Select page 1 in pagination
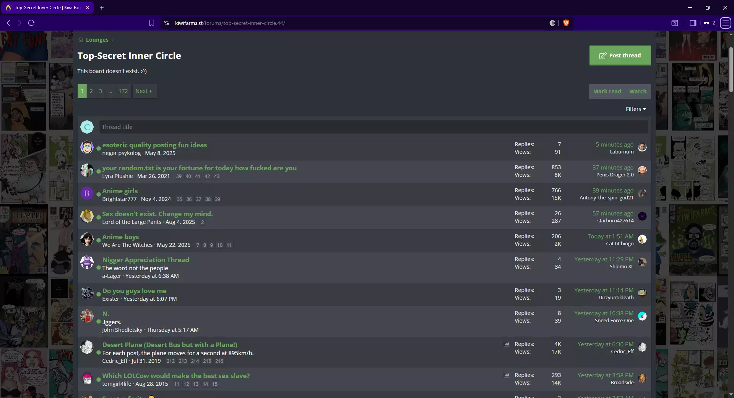Screen dimensions: 734x398 pyautogui.click(x=82, y=91)
